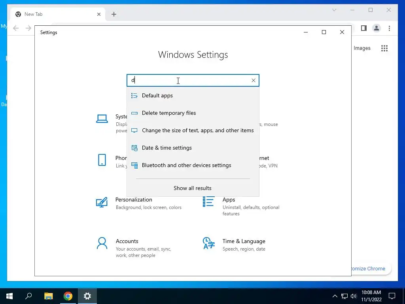Viewport: 405px width, 304px height.
Task: Minimize the Settings window
Action: (x=306, y=32)
